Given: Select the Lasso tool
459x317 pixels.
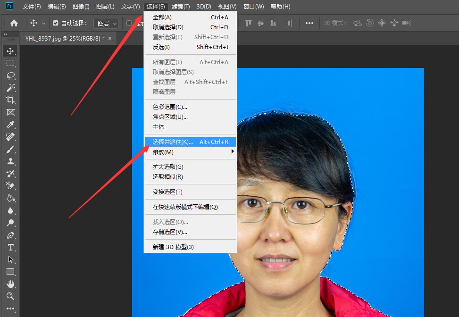Looking at the screenshot, I should [10, 75].
